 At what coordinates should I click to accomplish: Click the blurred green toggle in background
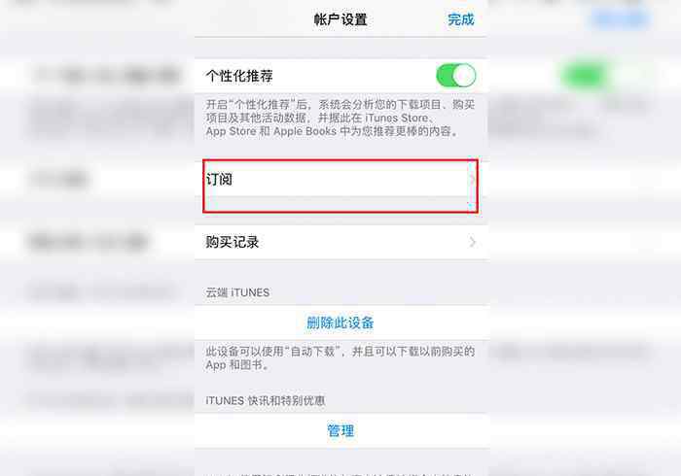(x=604, y=76)
